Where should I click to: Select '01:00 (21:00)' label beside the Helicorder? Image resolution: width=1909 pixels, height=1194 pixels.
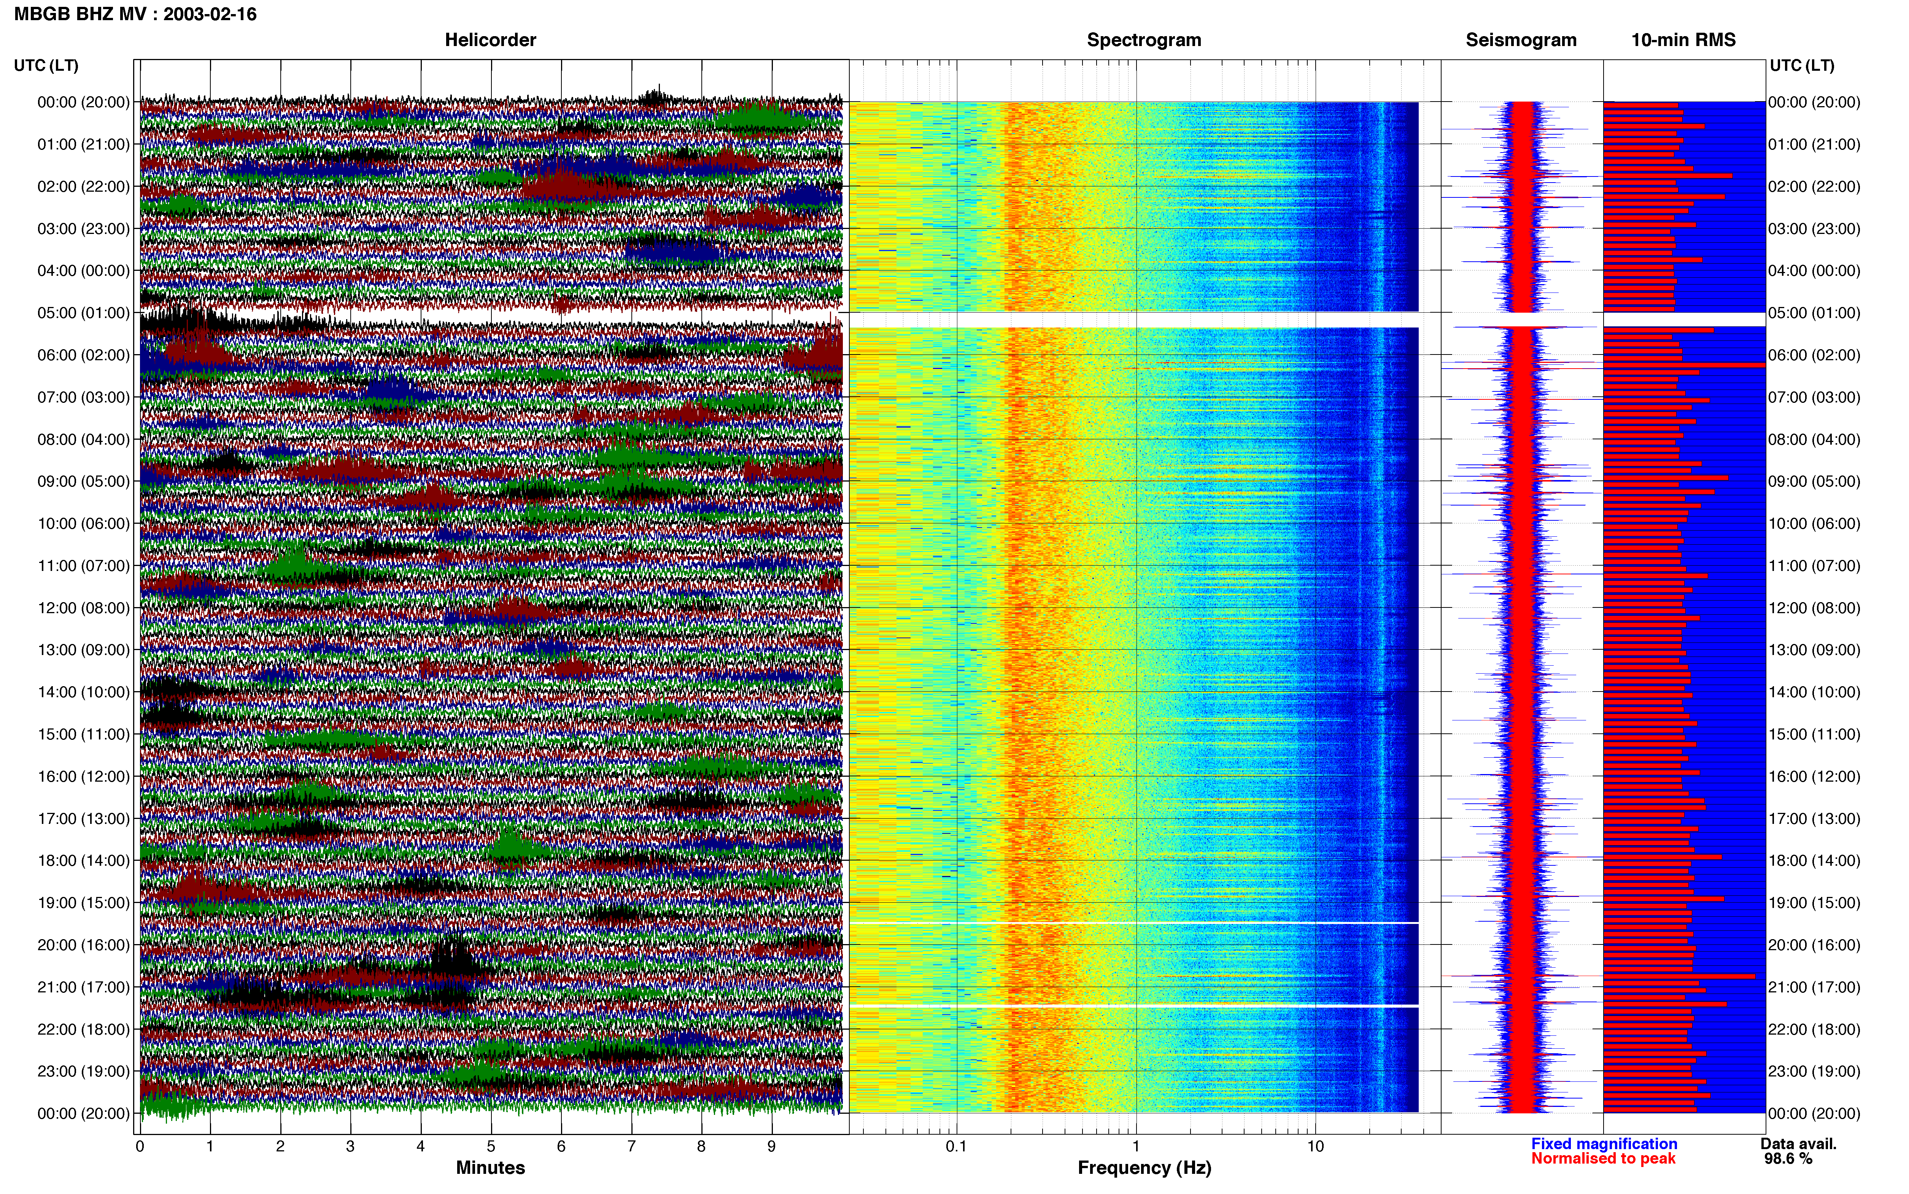tap(84, 145)
